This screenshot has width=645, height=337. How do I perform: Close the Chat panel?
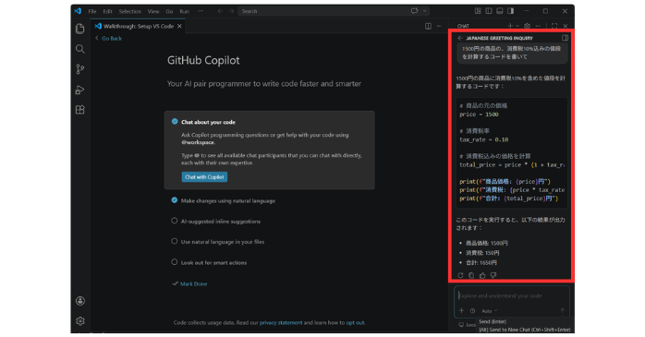[x=566, y=26]
